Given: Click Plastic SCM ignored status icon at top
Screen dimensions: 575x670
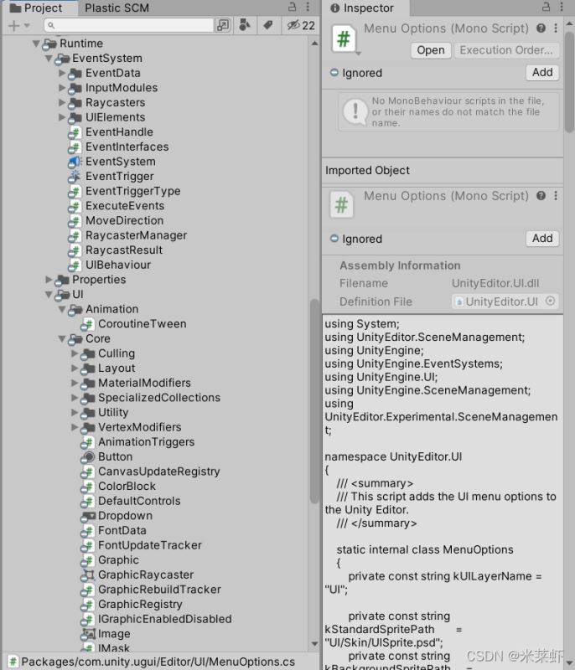Looking at the screenshot, I should [334, 72].
